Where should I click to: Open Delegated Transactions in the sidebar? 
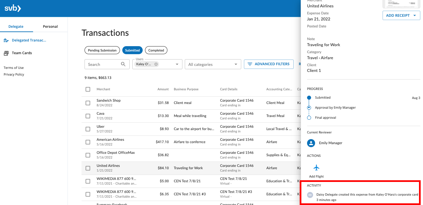pyautogui.click(x=29, y=40)
